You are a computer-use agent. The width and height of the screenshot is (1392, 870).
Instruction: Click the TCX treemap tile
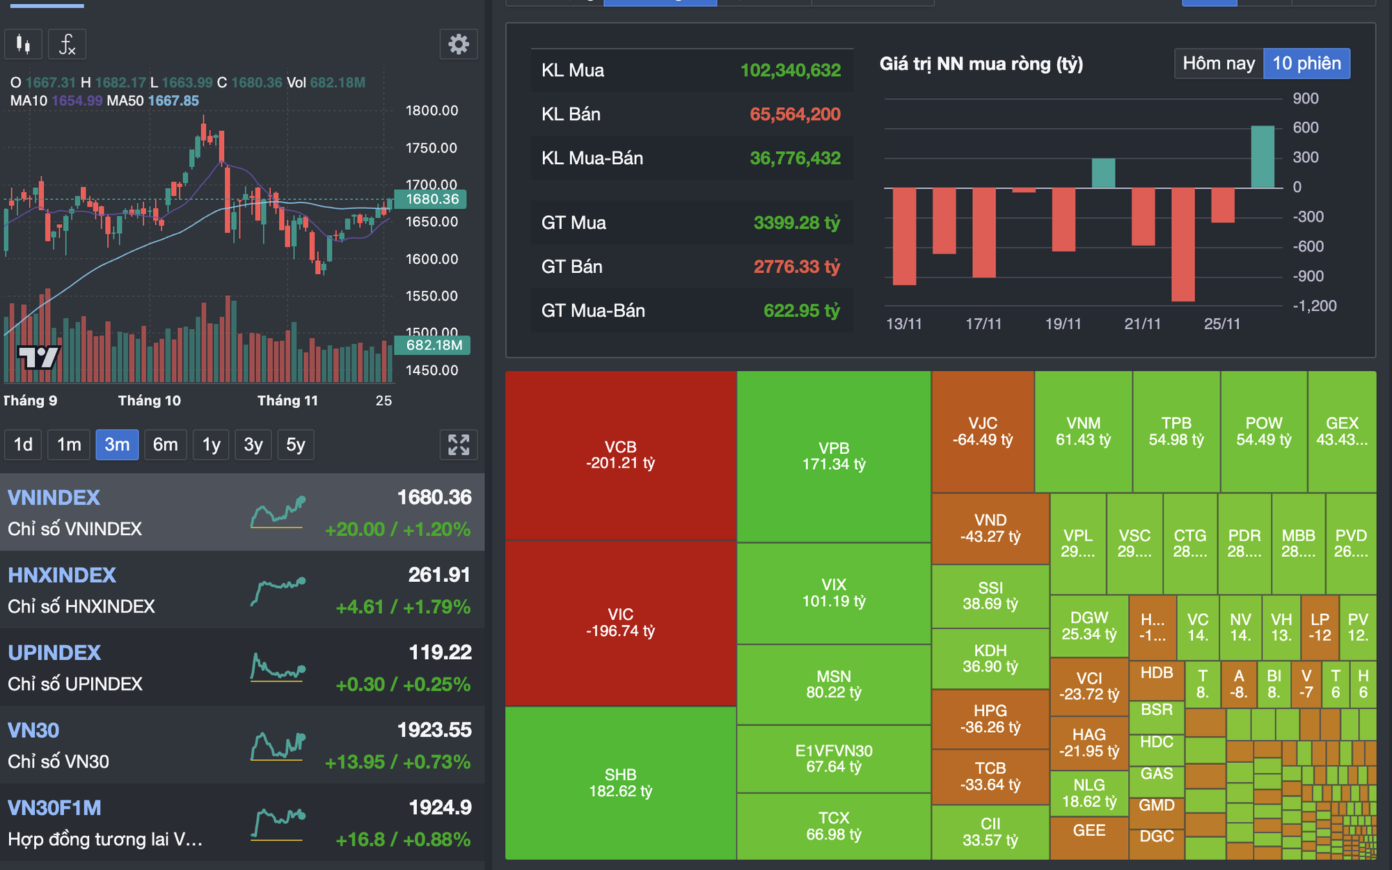click(x=834, y=826)
